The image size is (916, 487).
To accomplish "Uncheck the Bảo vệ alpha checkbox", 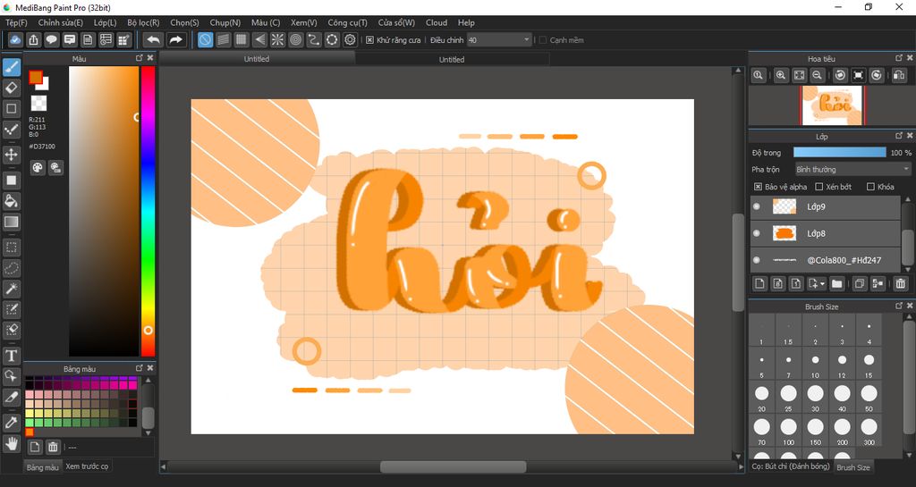I will pyautogui.click(x=759, y=187).
